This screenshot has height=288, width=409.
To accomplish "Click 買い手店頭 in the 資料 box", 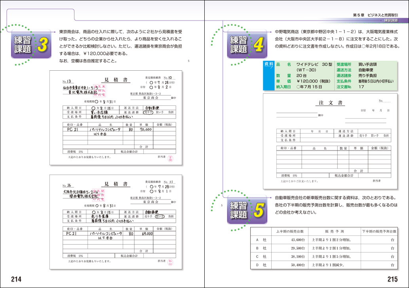I will (367, 64).
